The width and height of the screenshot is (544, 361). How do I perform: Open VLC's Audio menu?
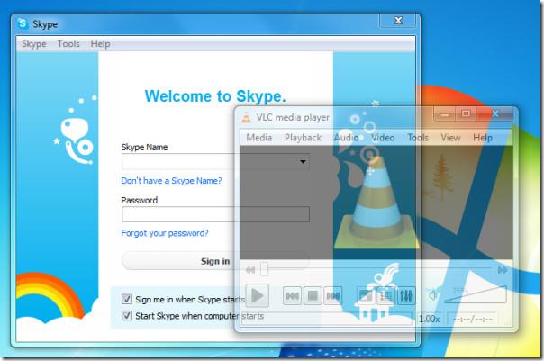coord(346,138)
